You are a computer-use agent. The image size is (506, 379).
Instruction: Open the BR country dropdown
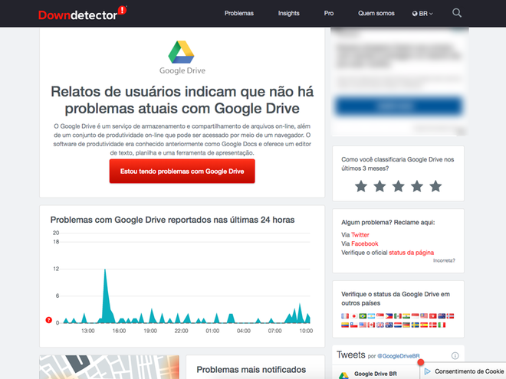422,14
